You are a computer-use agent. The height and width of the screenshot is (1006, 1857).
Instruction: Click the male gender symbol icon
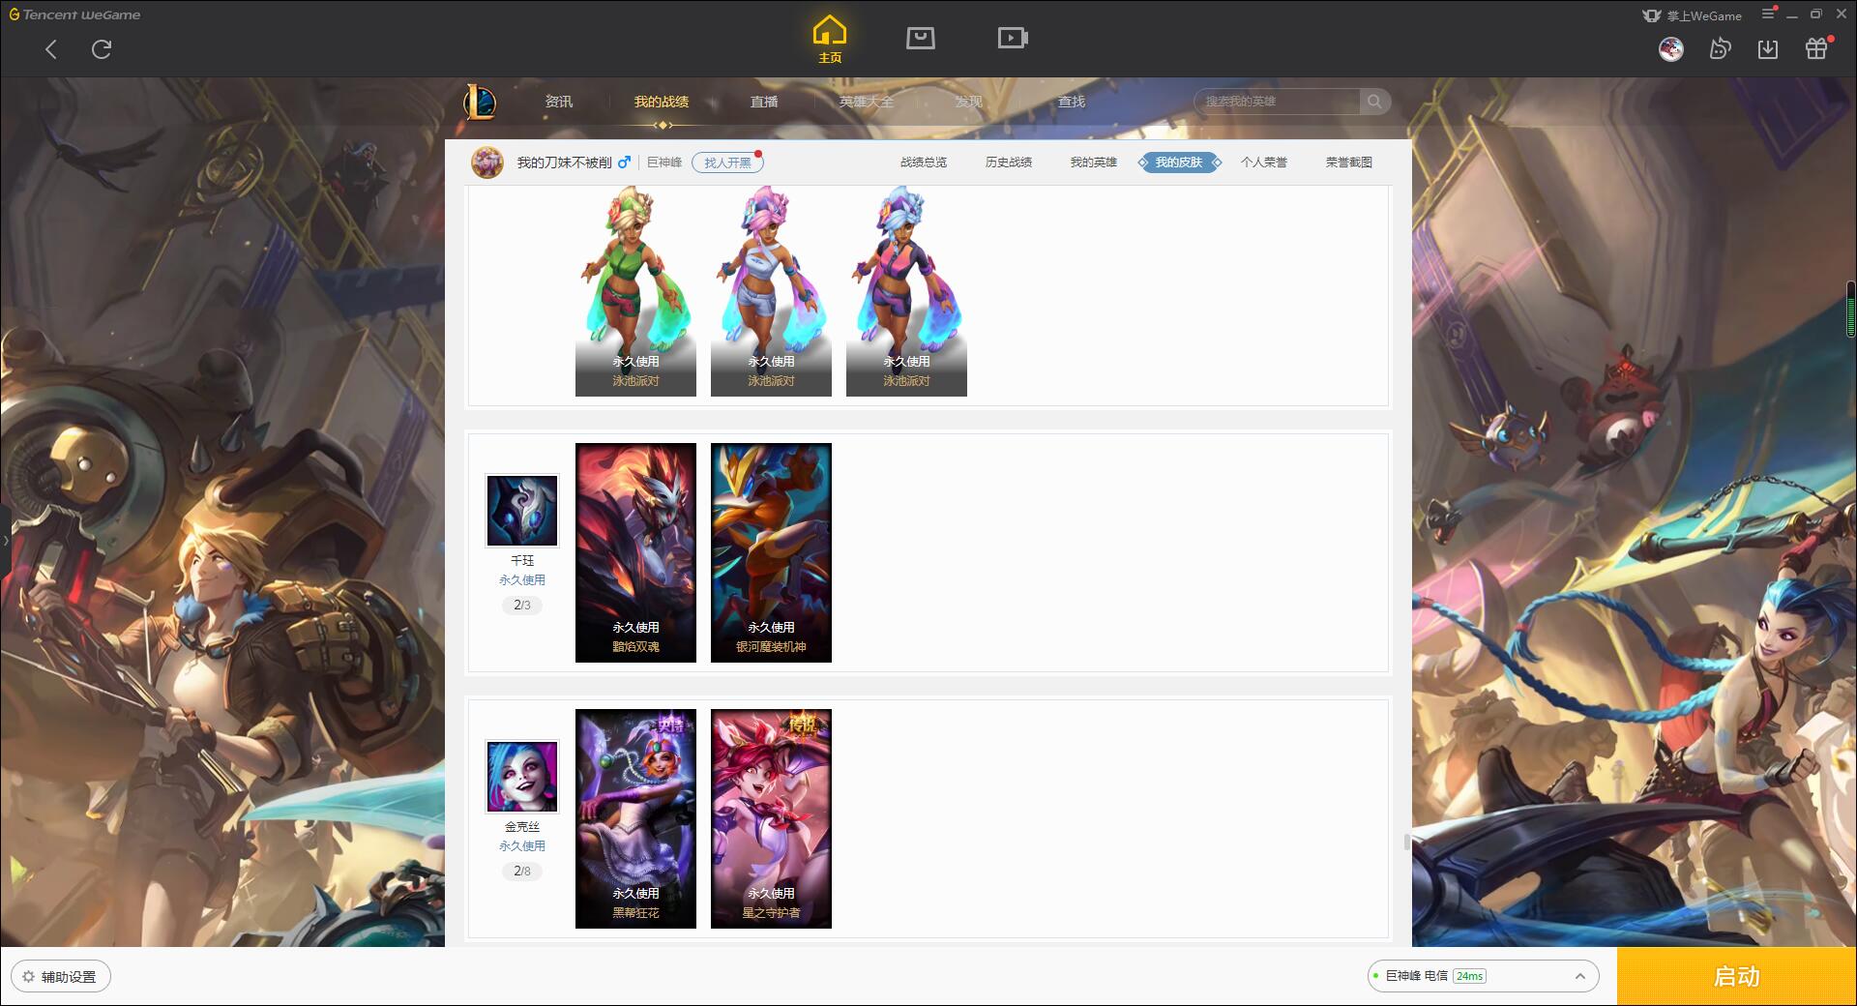625,163
